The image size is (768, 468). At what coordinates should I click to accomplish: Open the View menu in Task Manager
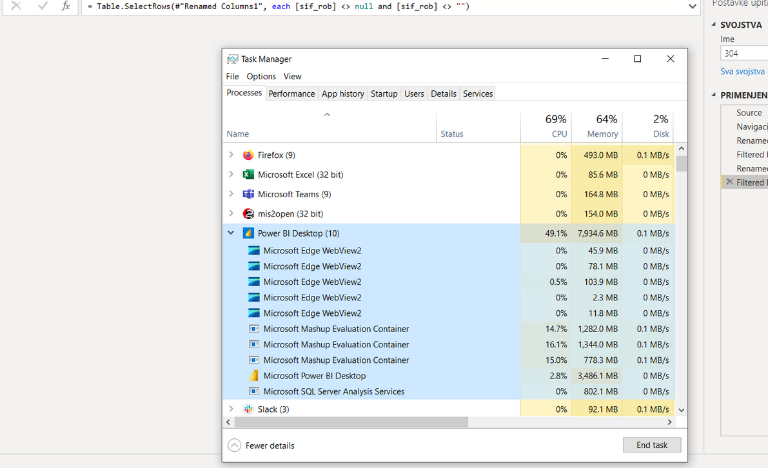pos(292,76)
